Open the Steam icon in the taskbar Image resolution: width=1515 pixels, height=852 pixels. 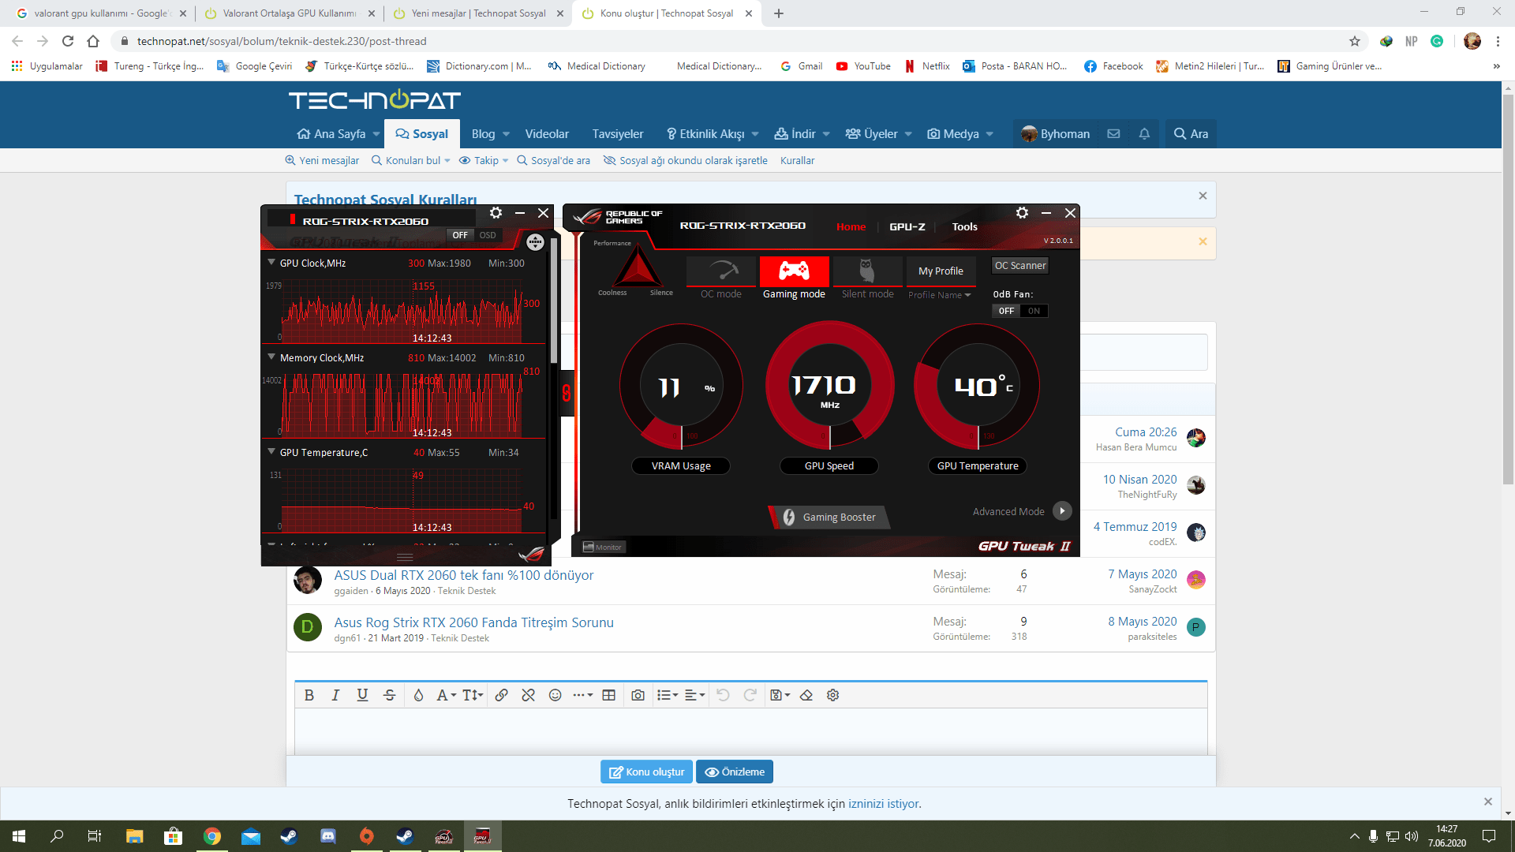[x=289, y=836]
